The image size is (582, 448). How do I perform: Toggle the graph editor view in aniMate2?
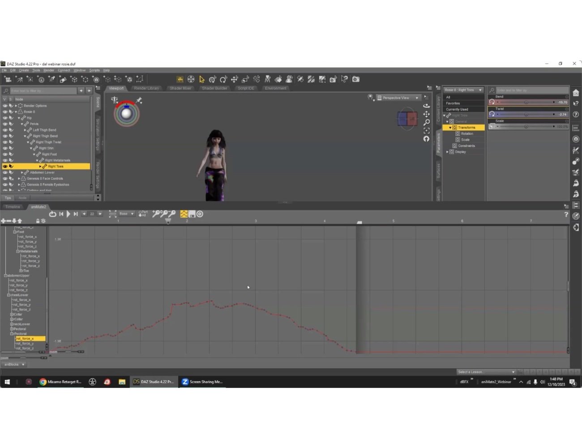pos(184,214)
